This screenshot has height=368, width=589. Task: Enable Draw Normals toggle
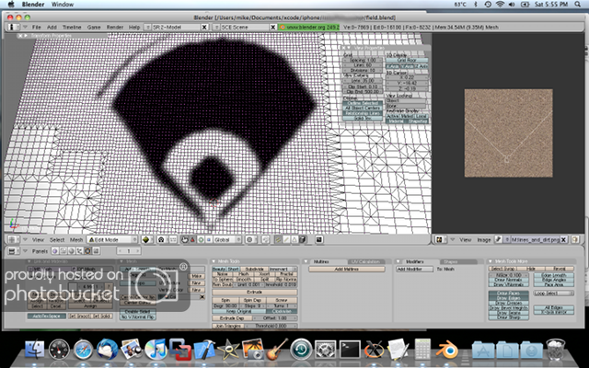click(509, 280)
